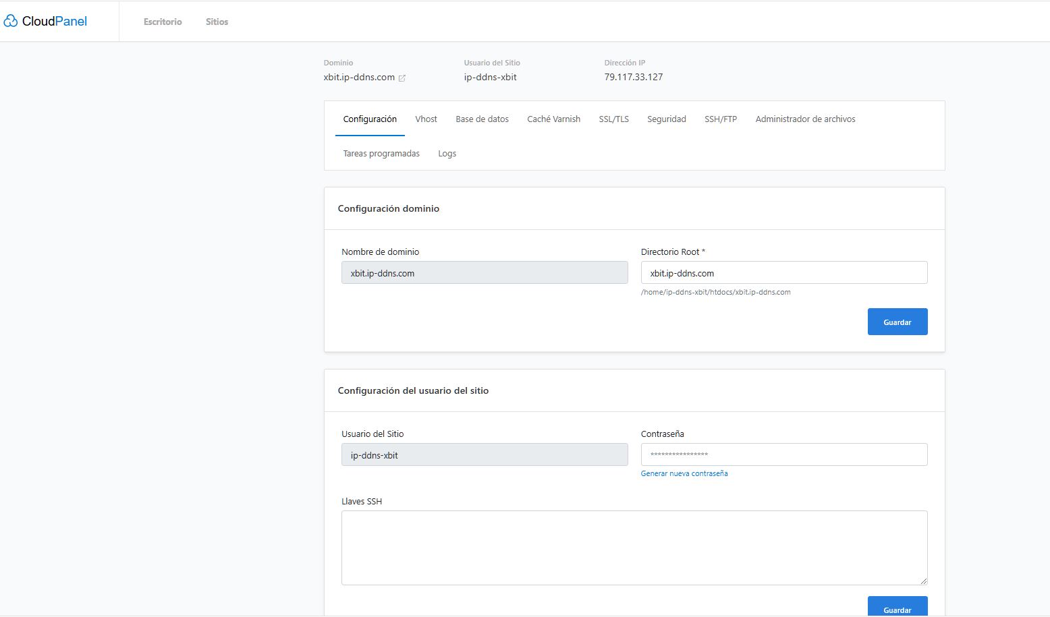The width and height of the screenshot is (1050, 617).
Task: Click inside the Llaves SSH textarea
Action: 634,548
